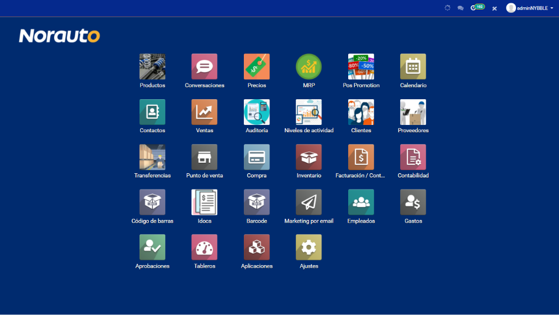Viewport: 559px width, 315px height.
Task: Launch Punto de venta app
Action: tap(205, 157)
